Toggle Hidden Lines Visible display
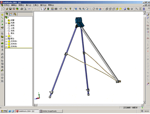150x114 pixels. [x=110, y=9]
